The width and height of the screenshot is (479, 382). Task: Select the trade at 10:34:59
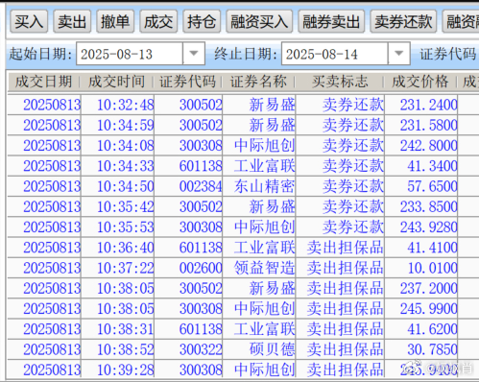(x=243, y=125)
